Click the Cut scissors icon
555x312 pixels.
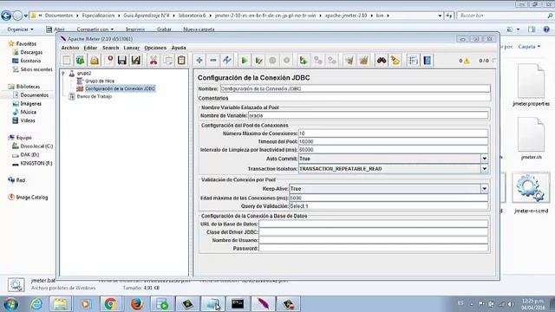coord(153,60)
